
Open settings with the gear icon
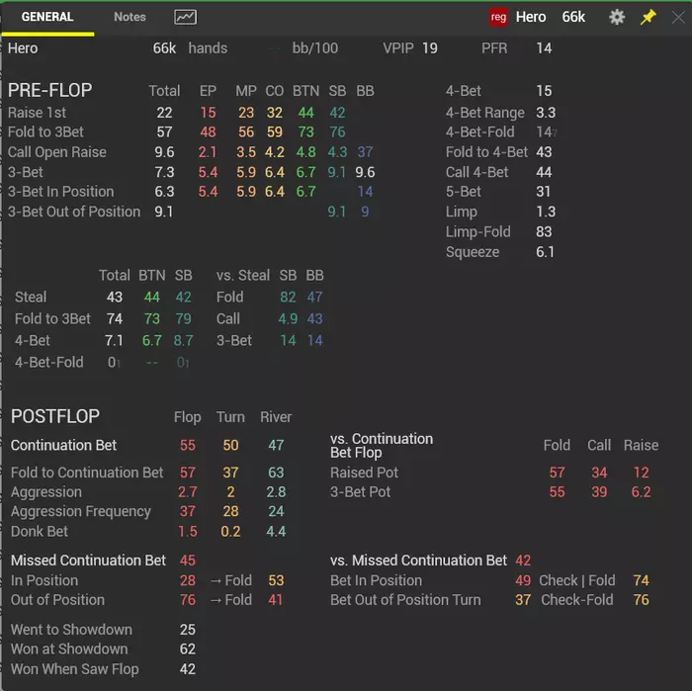pos(617,17)
